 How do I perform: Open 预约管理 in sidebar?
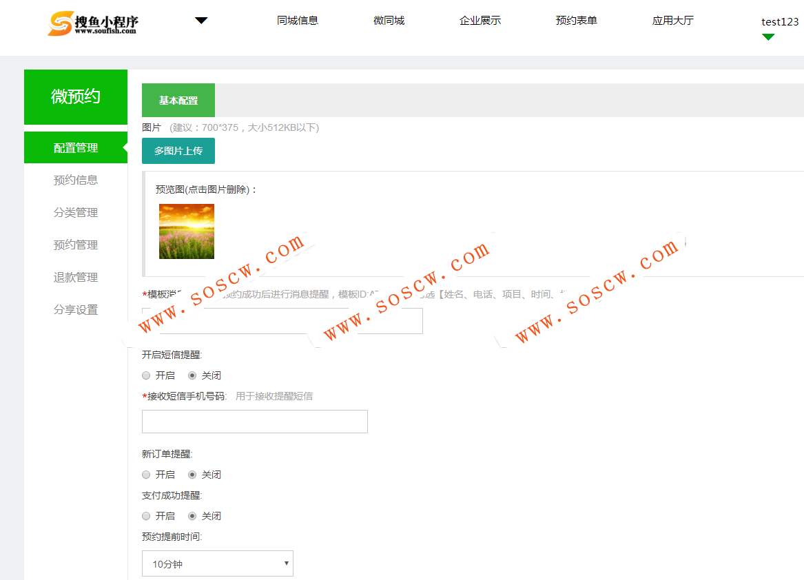click(x=75, y=245)
